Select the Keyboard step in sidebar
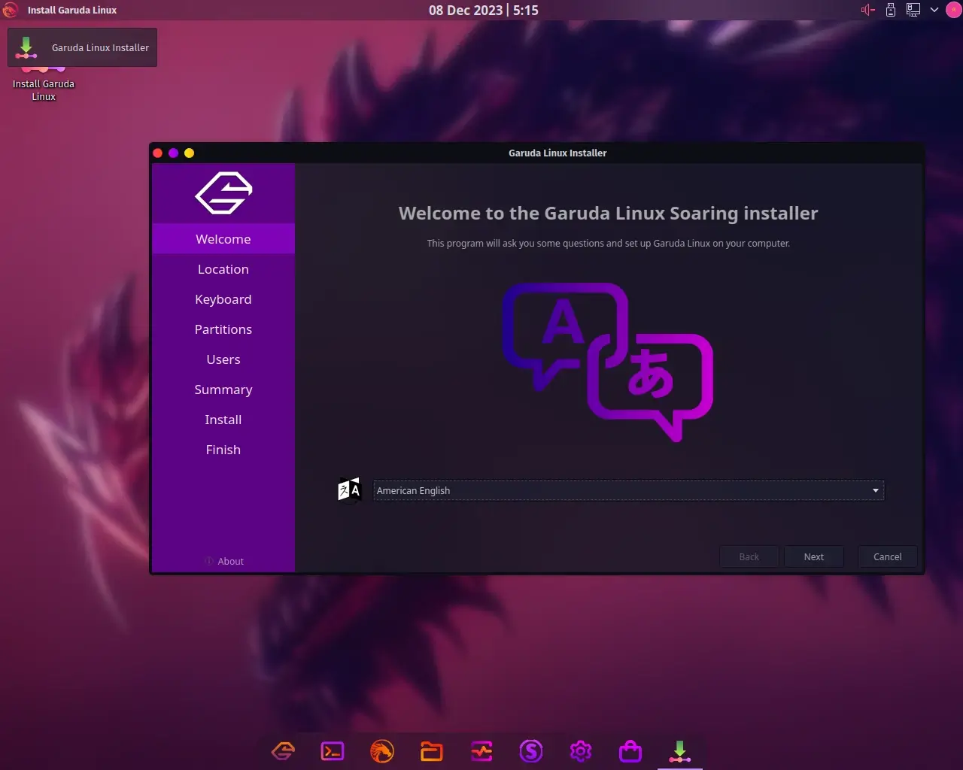This screenshot has width=963, height=770. (223, 299)
